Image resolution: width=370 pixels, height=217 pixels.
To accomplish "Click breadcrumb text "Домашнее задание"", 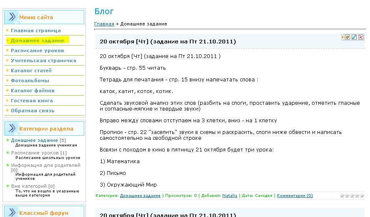I will [144, 24].
